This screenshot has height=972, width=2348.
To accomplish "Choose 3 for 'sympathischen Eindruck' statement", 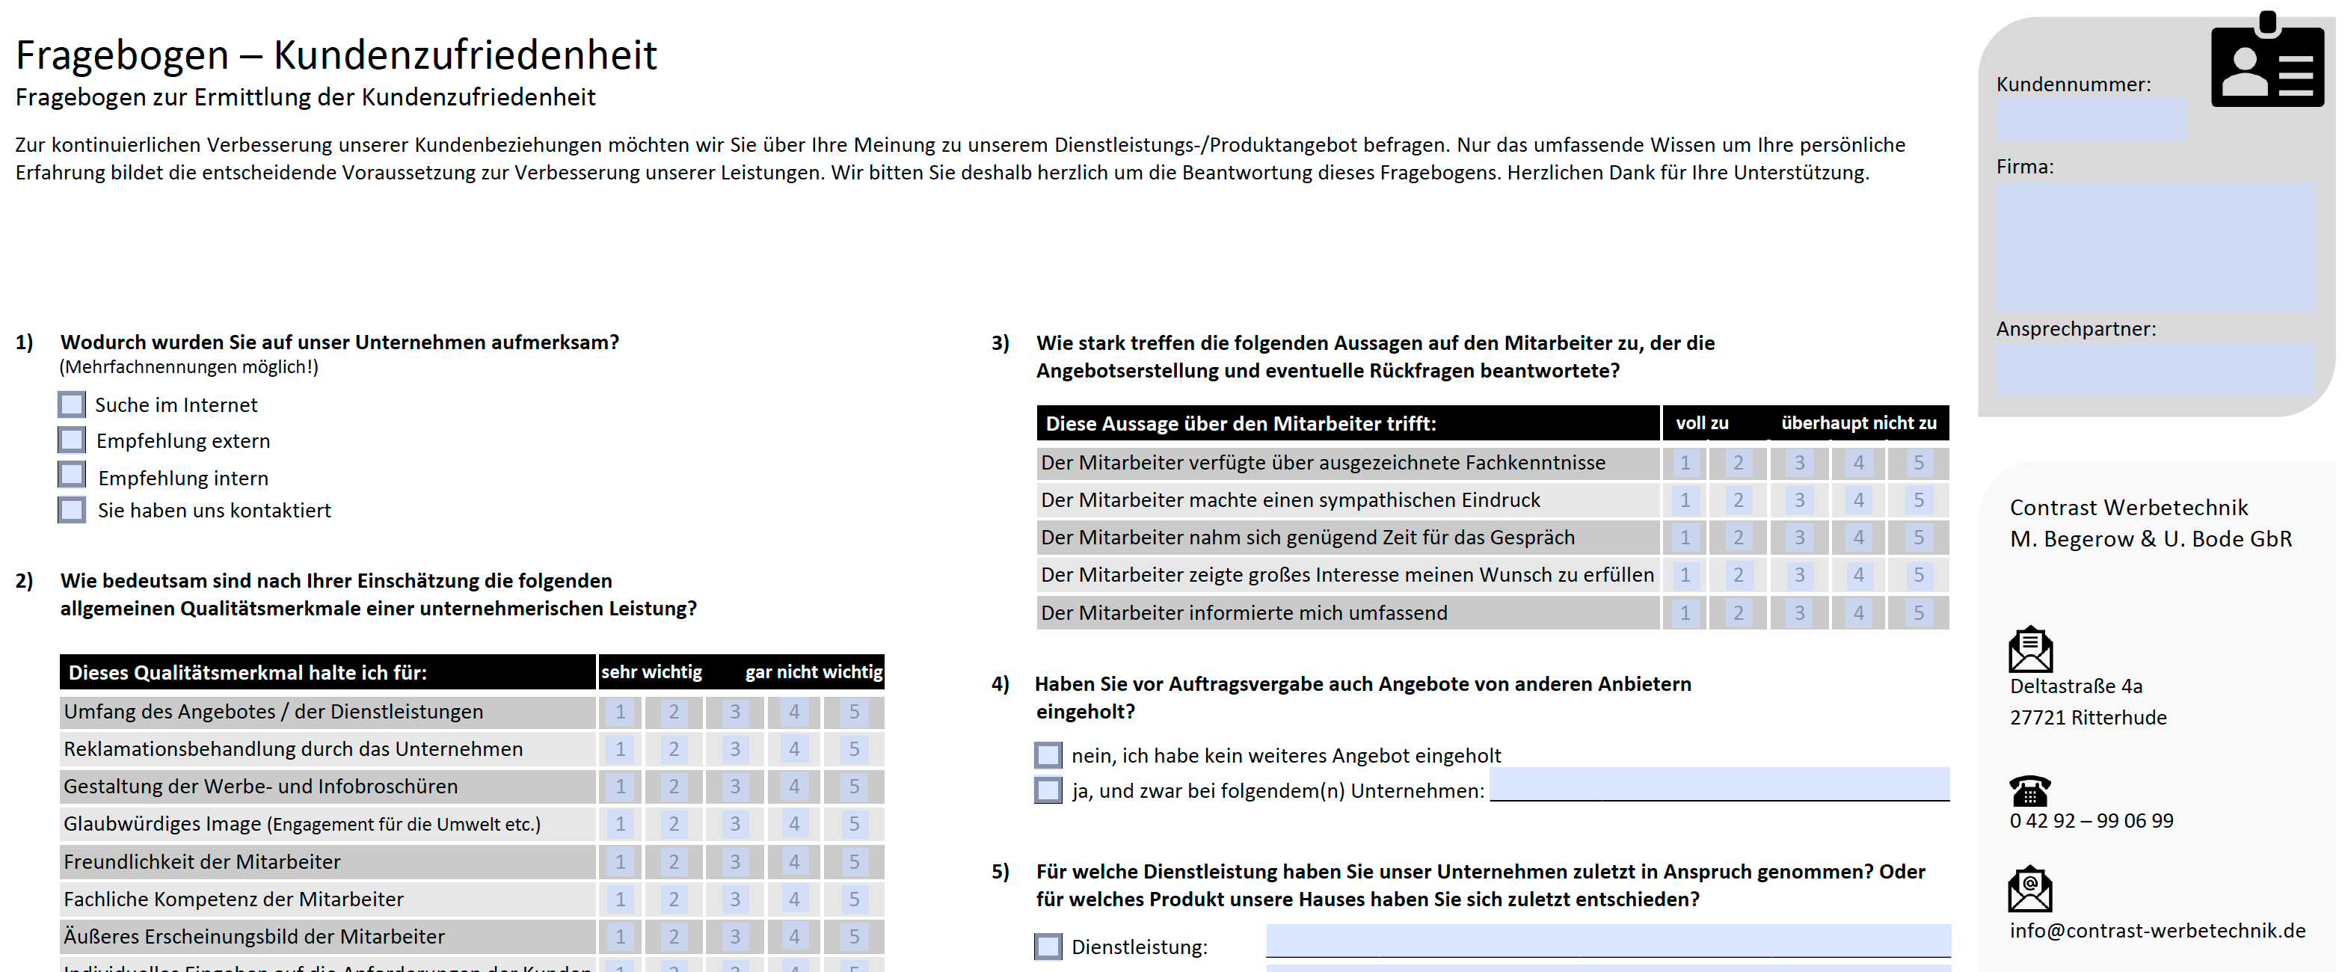I will click(x=1799, y=499).
